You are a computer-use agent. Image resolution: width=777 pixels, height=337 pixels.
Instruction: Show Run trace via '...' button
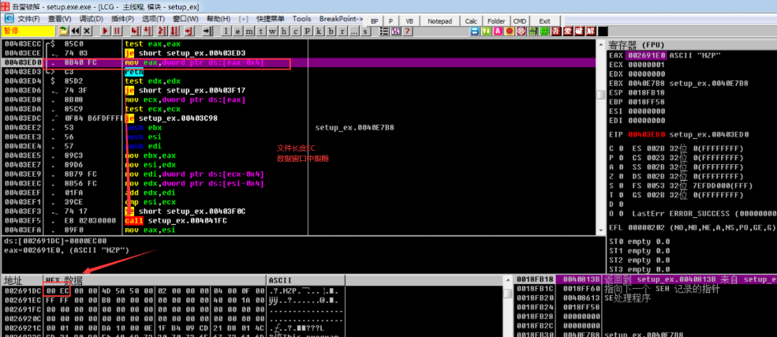tap(354, 32)
